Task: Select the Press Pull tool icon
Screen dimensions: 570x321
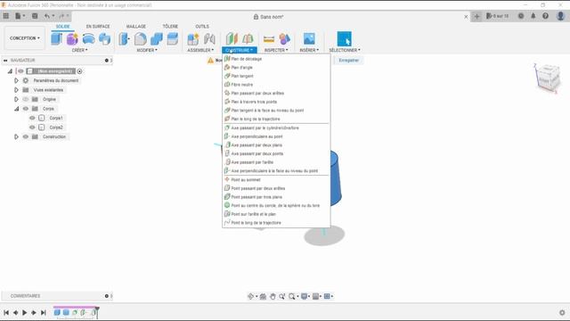Action: [124, 38]
